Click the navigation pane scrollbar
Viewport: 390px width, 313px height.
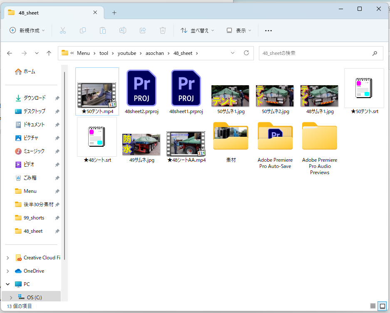point(65,165)
